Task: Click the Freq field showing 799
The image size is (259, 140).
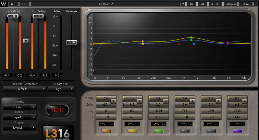Action: pyautogui.click(x=185, y=111)
